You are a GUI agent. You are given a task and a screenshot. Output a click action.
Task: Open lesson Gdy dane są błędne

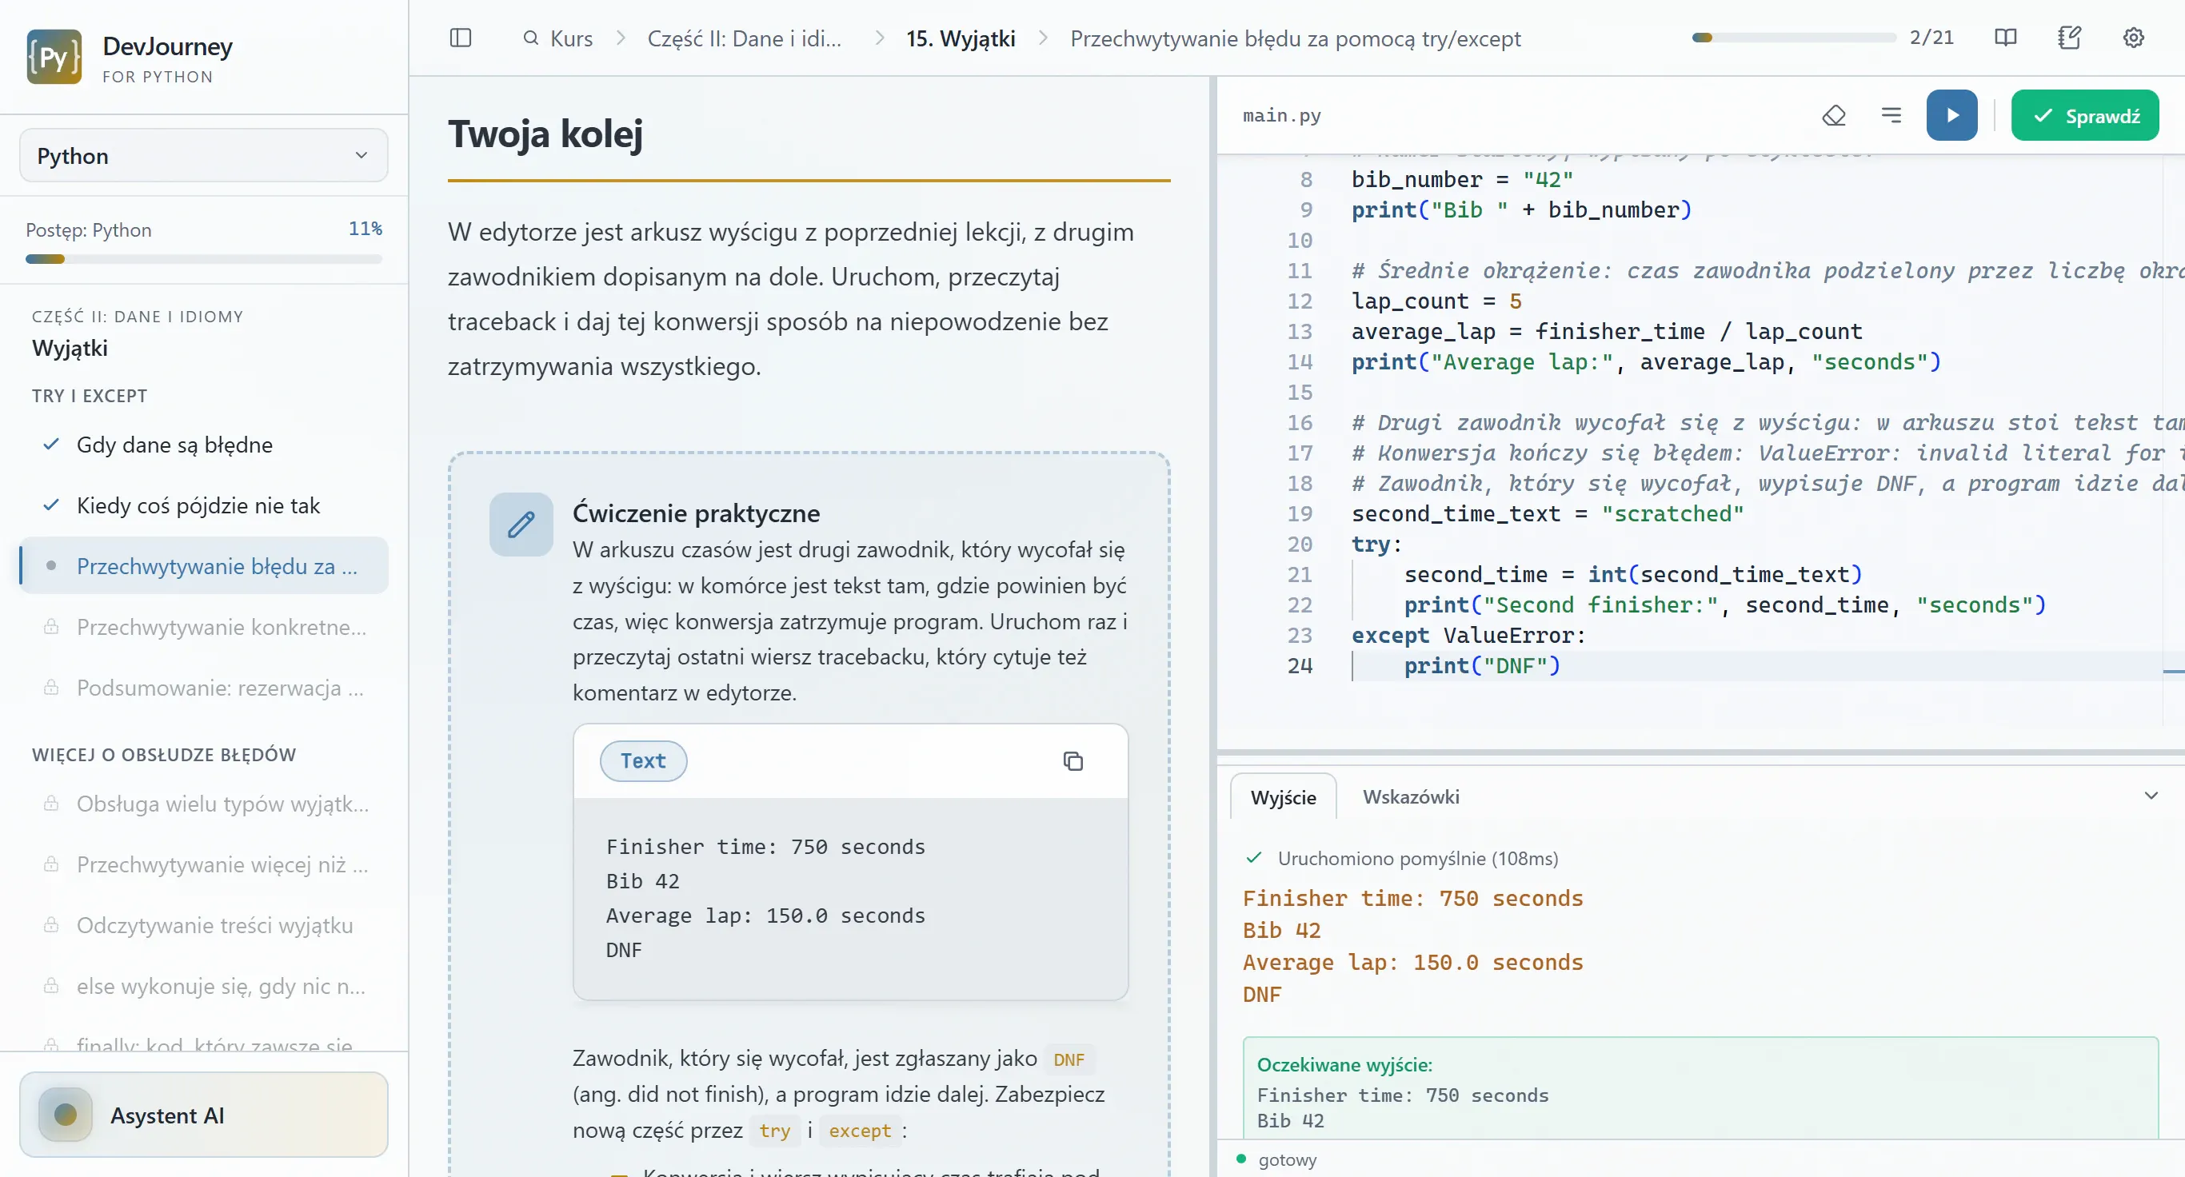click(204, 445)
